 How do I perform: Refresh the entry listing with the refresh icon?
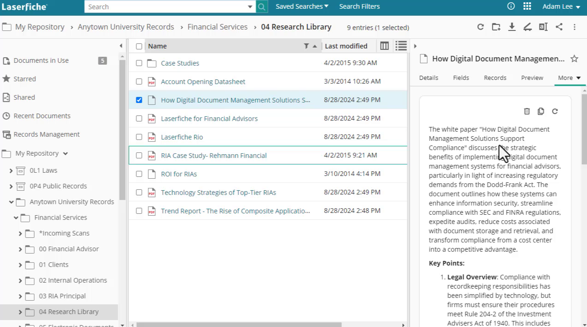pyautogui.click(x=480, y=27)
